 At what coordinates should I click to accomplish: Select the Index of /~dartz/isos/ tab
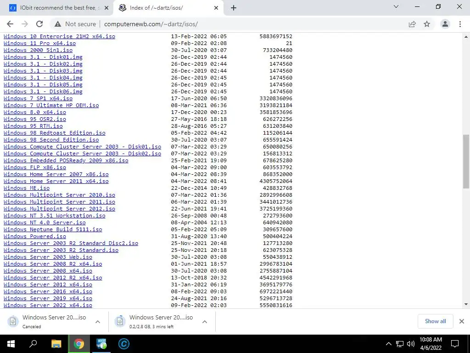pos(168,8)
